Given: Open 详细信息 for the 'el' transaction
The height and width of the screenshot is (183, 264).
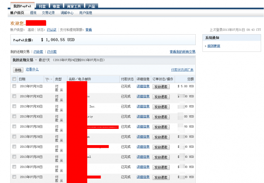Looking at the screenshot, I should 143,157.
